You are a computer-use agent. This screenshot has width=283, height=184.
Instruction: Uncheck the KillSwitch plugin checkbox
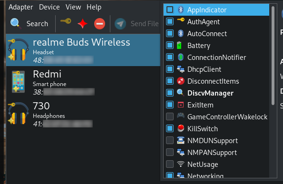(170, 128)
